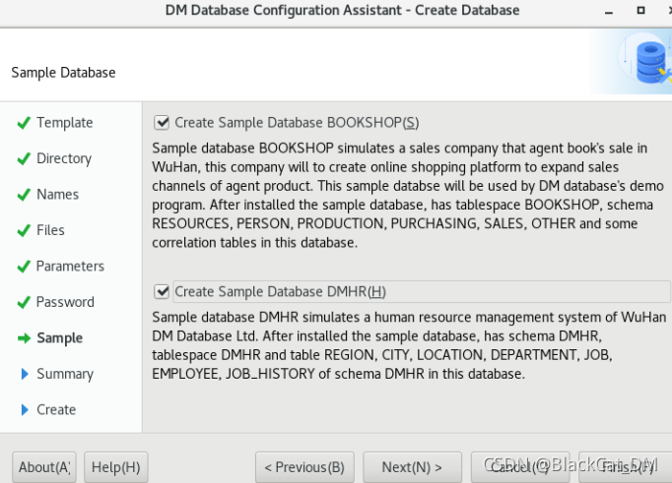Click green checkmark beside Template

(24, 123)
